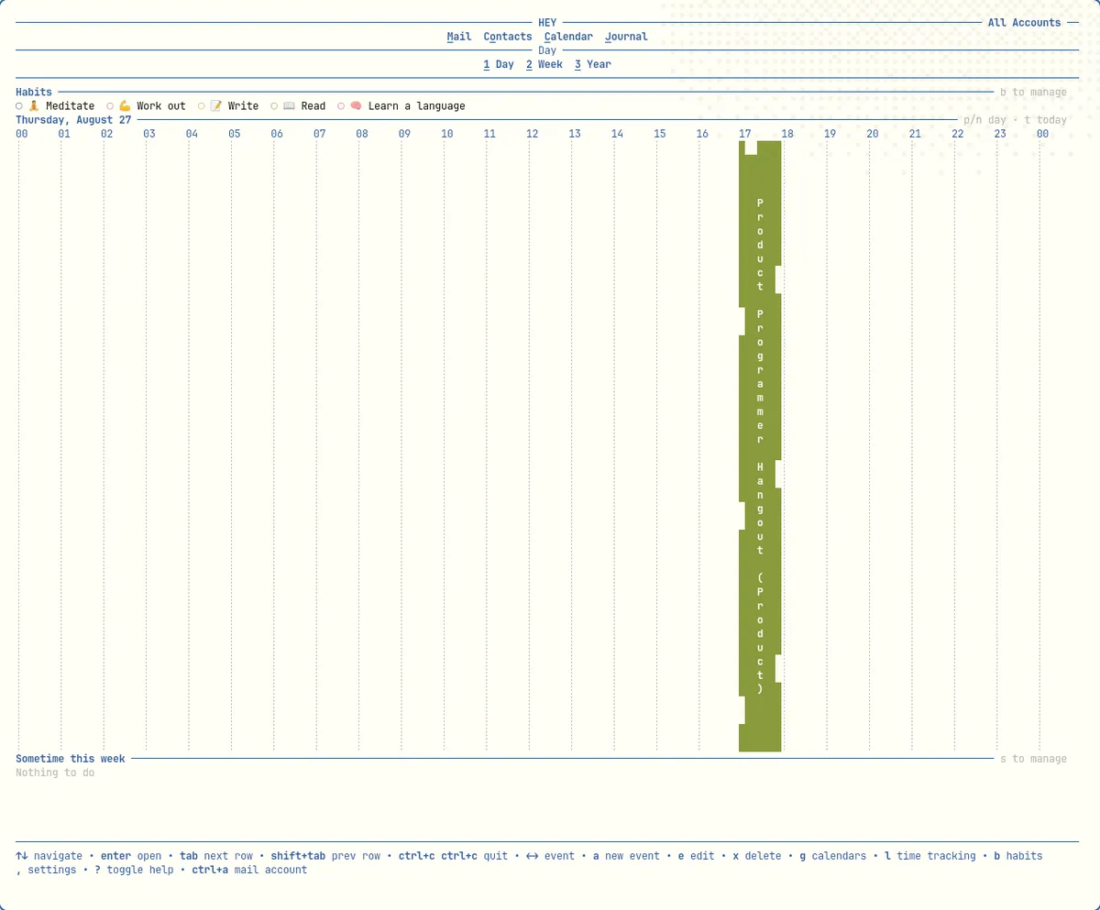Click the 'Nothing to do' text
The image size is (1100, 910).
coord(55,773)
